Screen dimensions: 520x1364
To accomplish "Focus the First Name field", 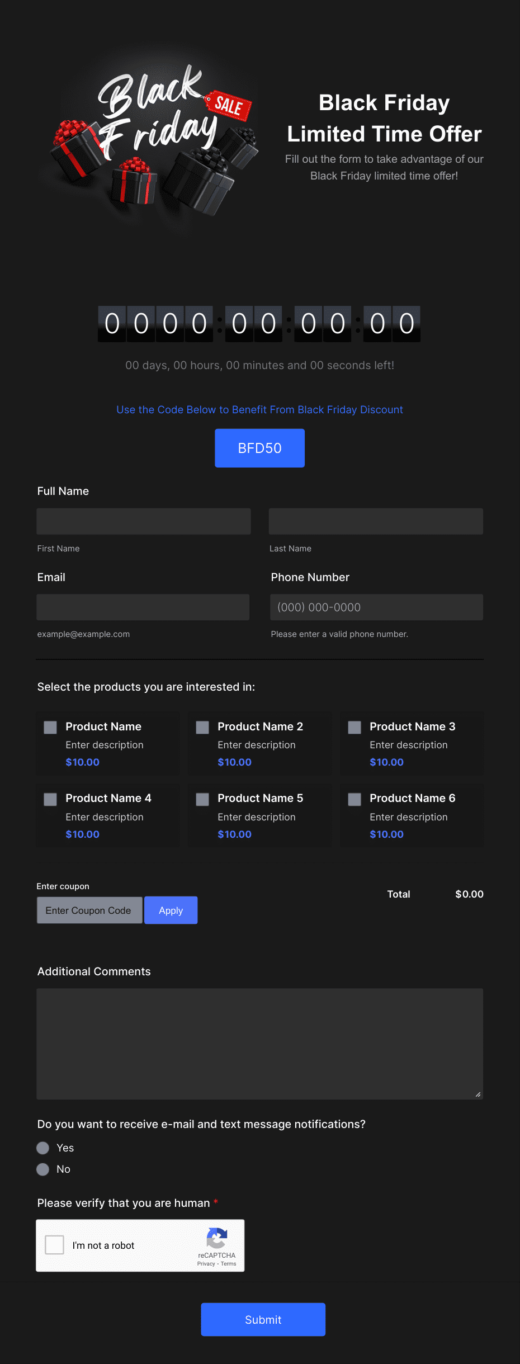I will 144,521.
